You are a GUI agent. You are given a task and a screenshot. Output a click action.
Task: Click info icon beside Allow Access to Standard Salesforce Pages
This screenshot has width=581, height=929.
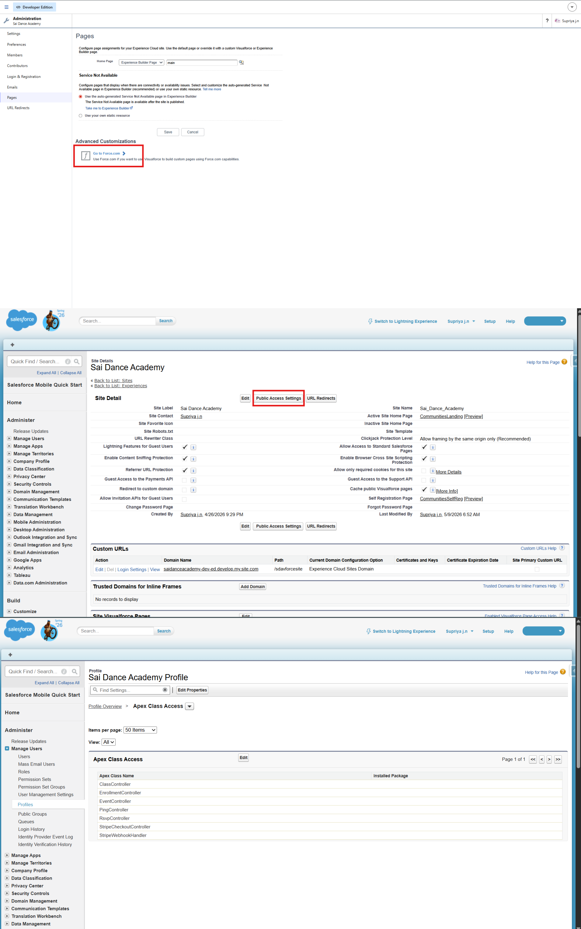tap(433, 447)
